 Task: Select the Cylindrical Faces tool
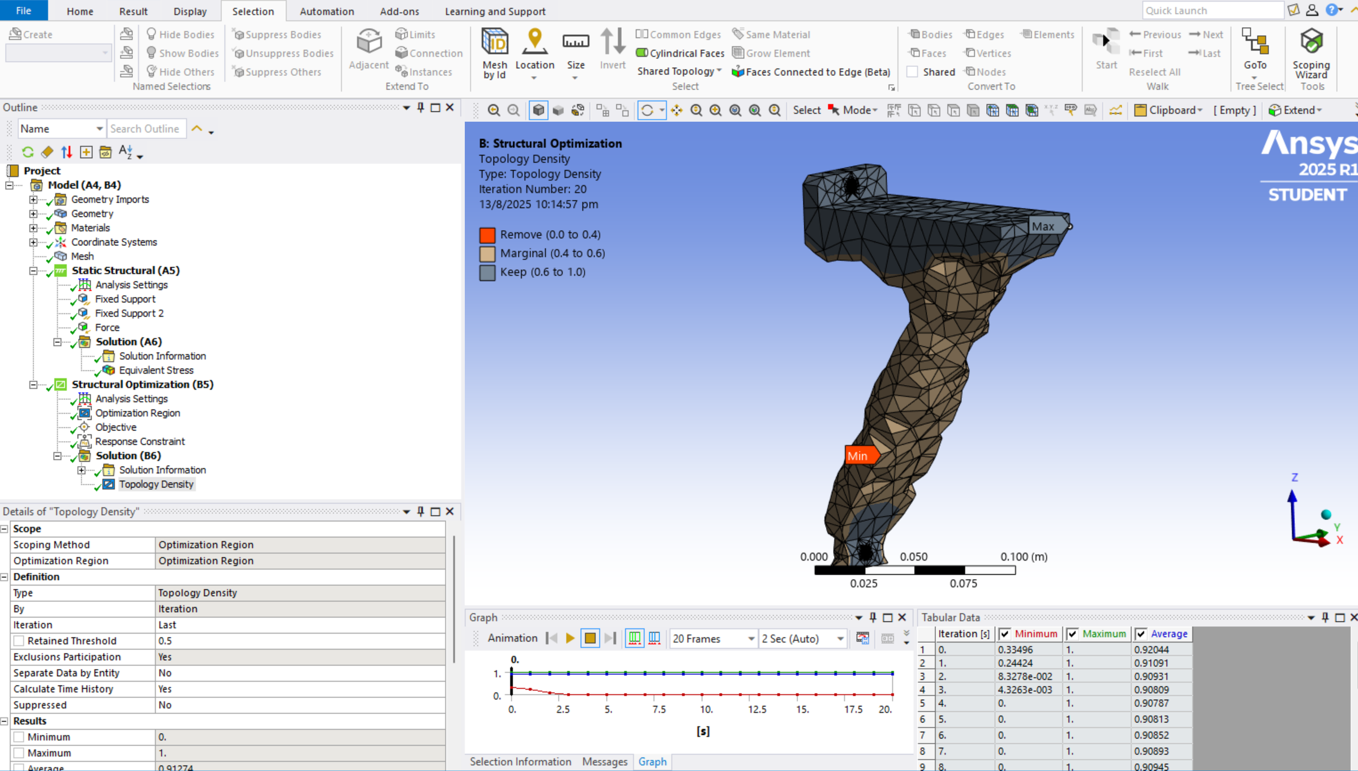click(x=679, y=53)
